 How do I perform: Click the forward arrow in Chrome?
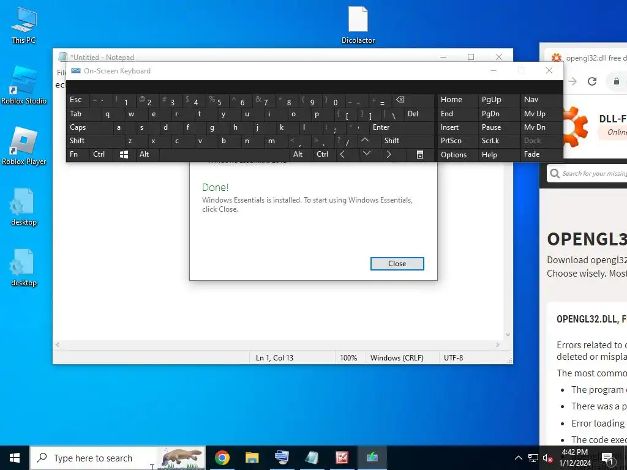coord(573,81)
